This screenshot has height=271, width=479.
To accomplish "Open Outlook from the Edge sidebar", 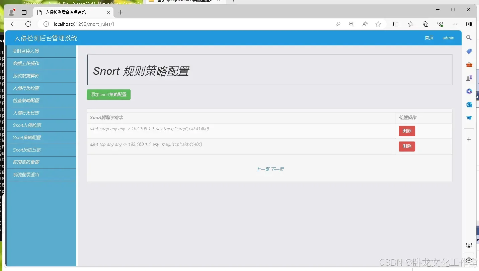I will 469,104.
